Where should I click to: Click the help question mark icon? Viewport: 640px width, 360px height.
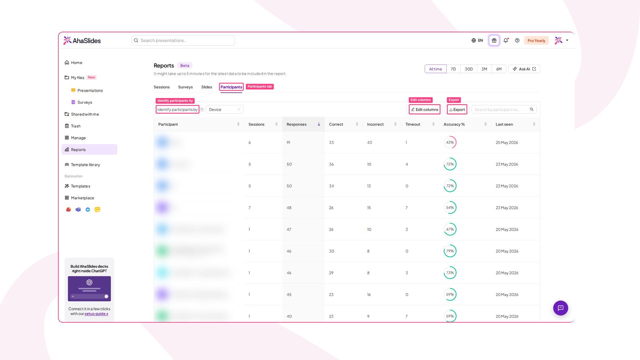[517, 40]
